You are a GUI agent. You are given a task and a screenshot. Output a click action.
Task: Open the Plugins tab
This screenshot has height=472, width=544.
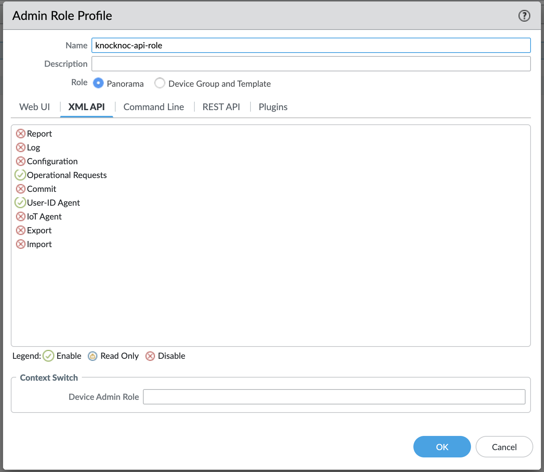273,107
